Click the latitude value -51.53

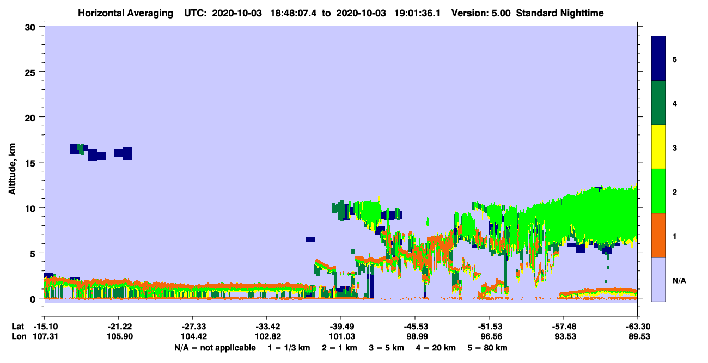(x=489, y=327)
